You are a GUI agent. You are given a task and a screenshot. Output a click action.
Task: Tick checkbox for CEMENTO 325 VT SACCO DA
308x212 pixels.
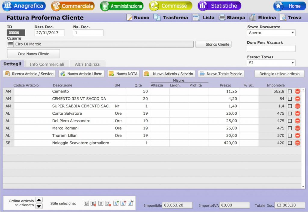[290, 99]
